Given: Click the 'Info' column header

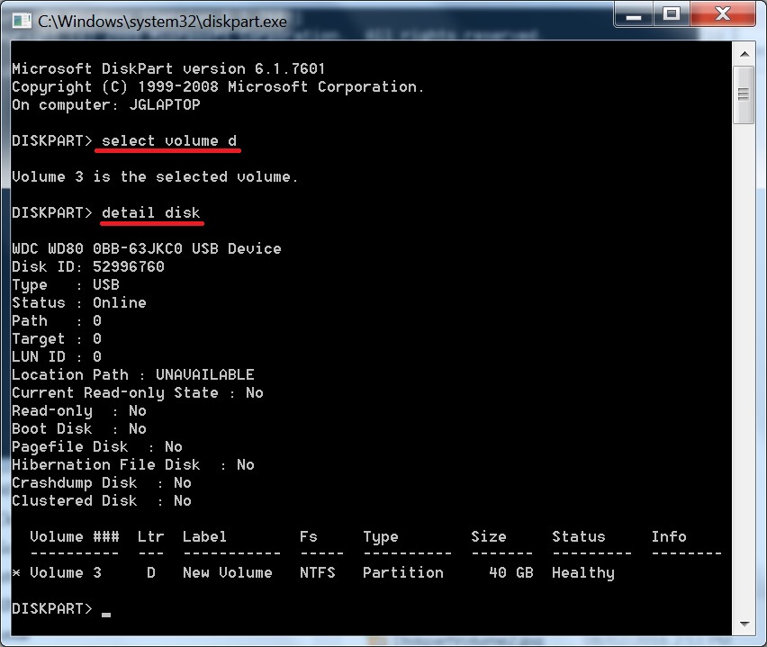Looking at the screenshot, I should [x=669, y=537].
